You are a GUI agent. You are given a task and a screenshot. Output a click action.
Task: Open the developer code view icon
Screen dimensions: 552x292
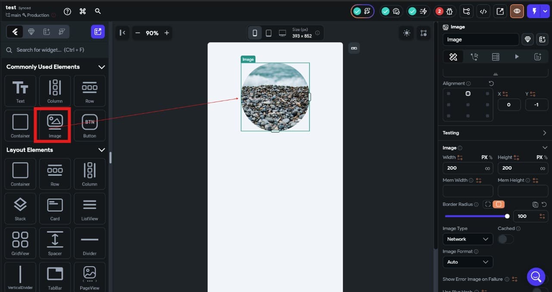[483, 12]
